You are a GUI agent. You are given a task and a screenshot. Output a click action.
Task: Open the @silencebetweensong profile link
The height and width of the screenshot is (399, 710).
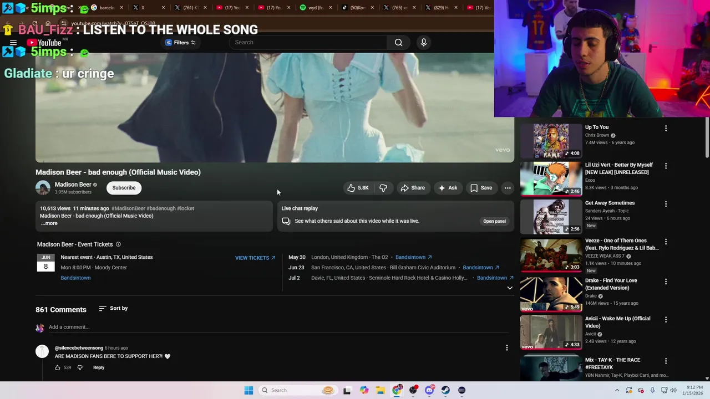[x=79, y=348]
